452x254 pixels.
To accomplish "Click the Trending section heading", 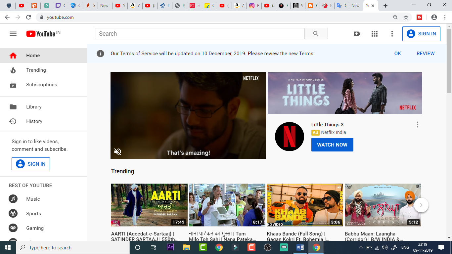I will click(x=123, y=171).
